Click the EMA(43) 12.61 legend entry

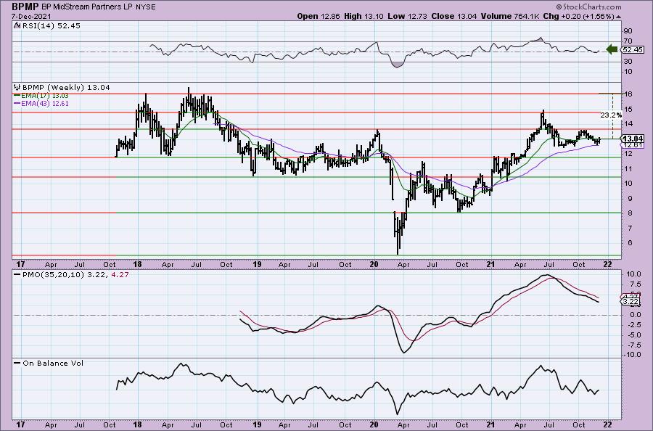tap(41, 103)
